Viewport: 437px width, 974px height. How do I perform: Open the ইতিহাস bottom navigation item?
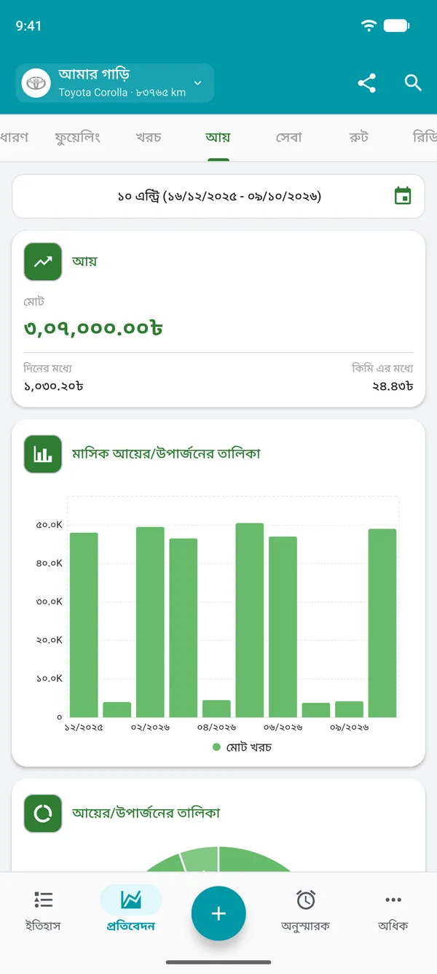coord(44,911)
